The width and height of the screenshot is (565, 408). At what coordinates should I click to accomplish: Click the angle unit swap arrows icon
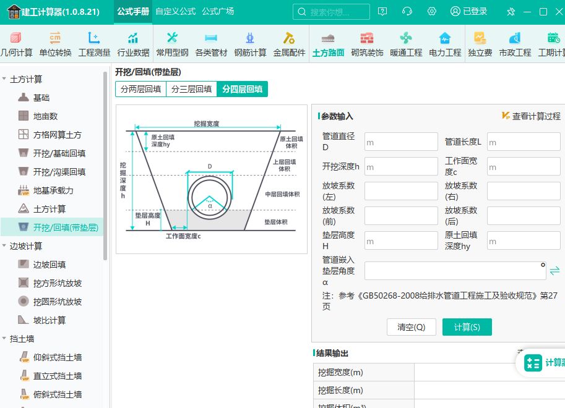pyautogui.click(x=554, y=270)
